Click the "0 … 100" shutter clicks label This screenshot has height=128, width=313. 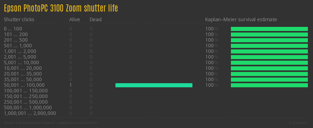click(x=13, y=29)
